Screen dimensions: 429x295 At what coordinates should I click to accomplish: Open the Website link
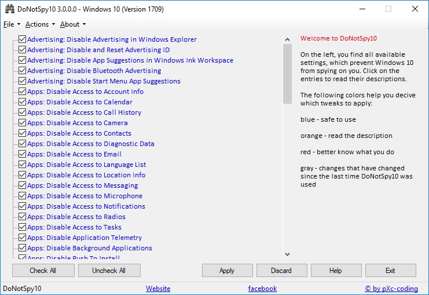coord(158,289)
